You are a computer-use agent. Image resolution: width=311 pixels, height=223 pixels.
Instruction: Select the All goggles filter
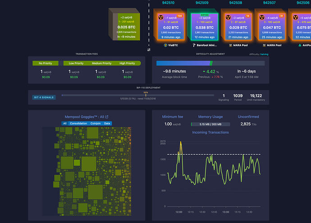[65, 123]
